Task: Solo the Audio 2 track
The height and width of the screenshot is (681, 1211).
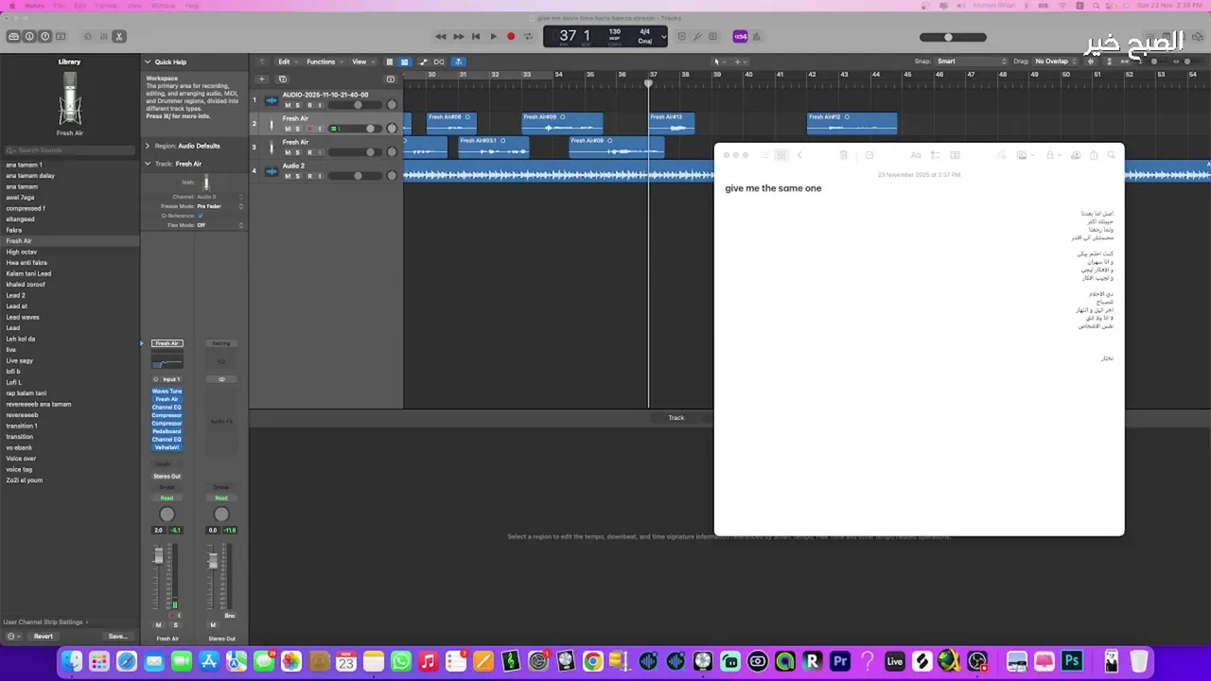Action: 297,176
